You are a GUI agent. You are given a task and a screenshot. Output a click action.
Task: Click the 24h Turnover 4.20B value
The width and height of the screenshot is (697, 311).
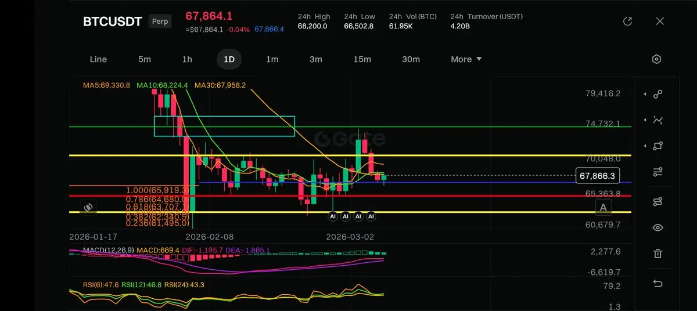coord(460,26)
